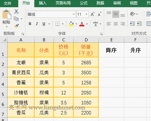Select cell containing 沙糖桔
Viewport: 151px width, 121px height.
click(x=21, y=92)
